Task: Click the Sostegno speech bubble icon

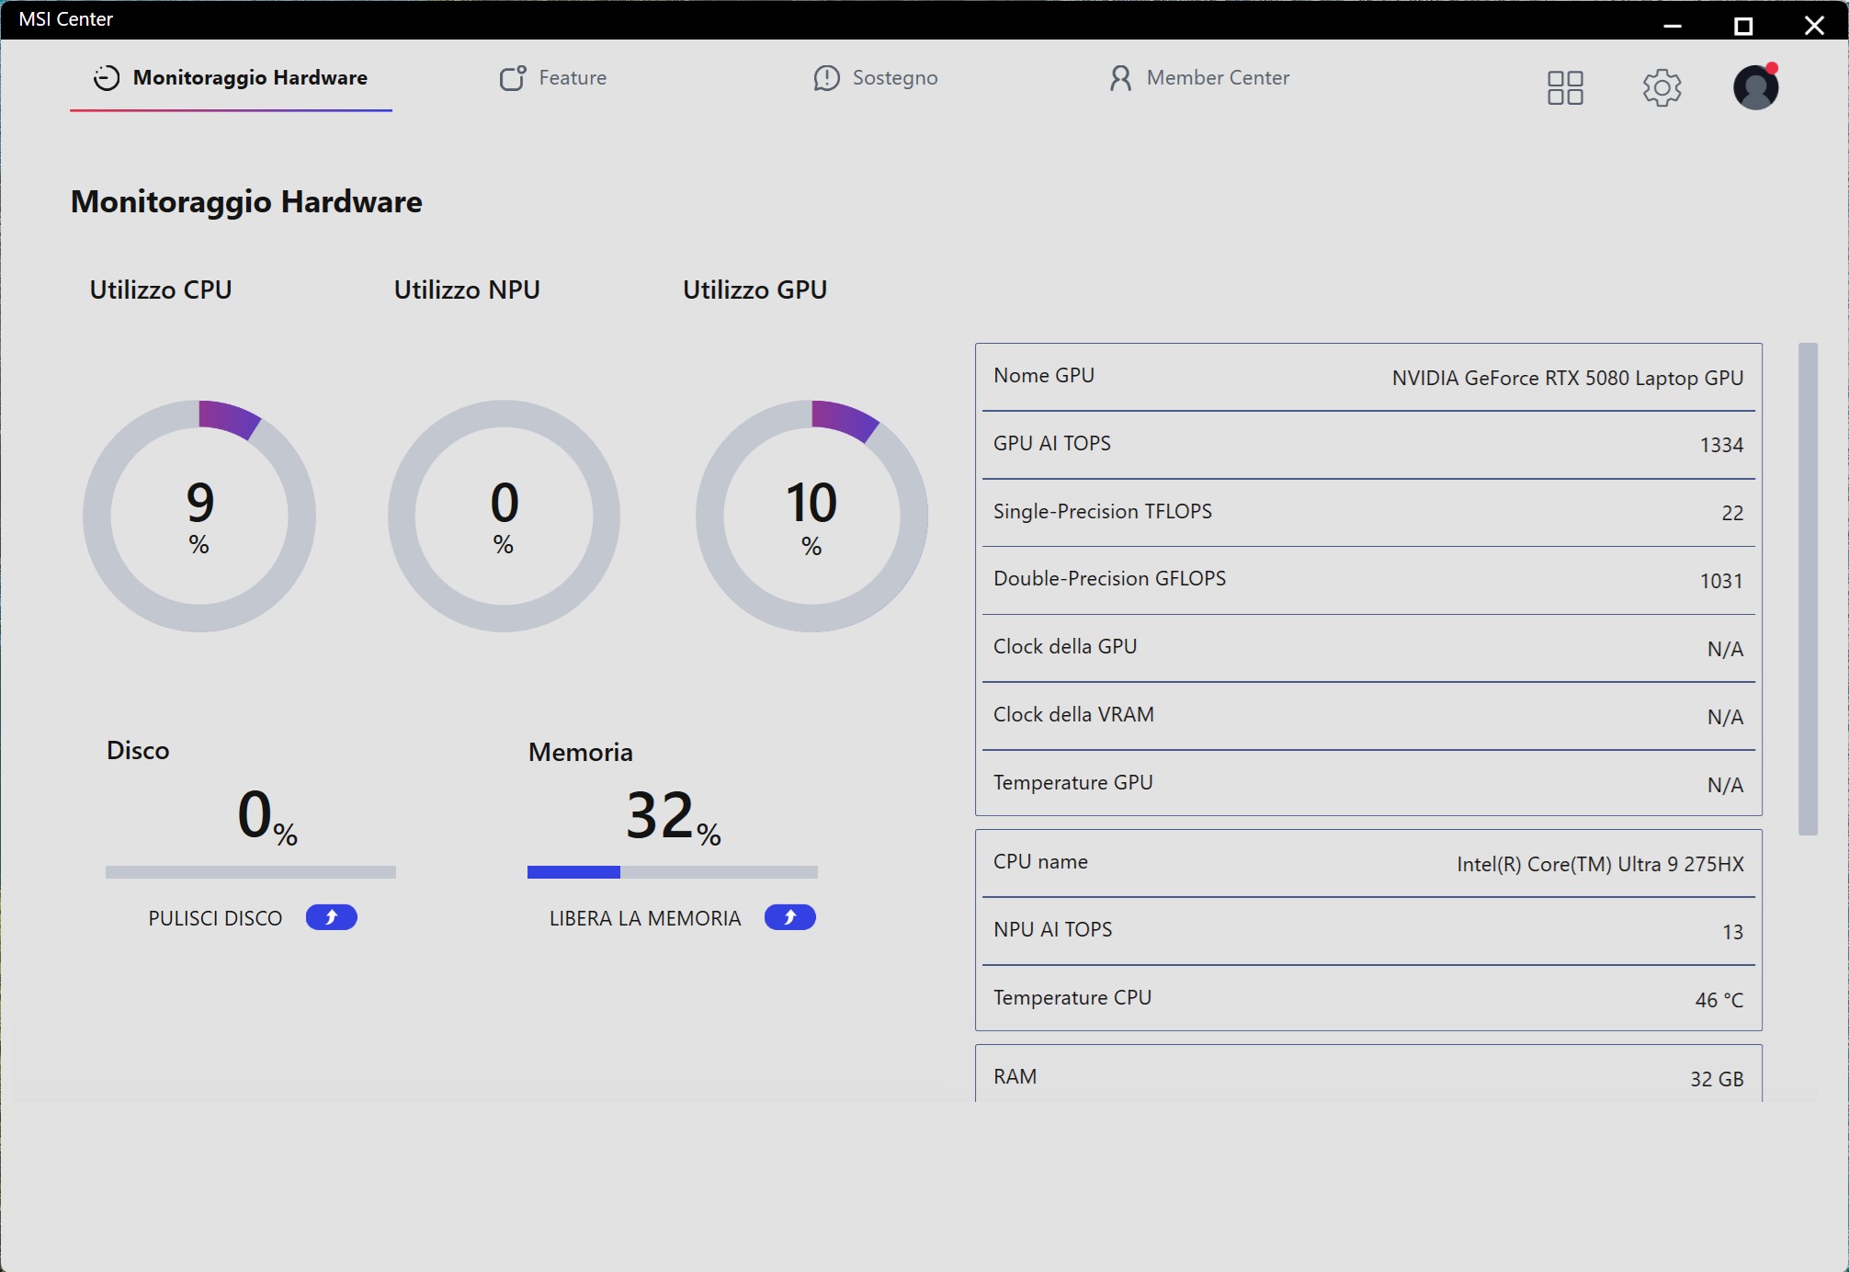Action: coord(826,78)
